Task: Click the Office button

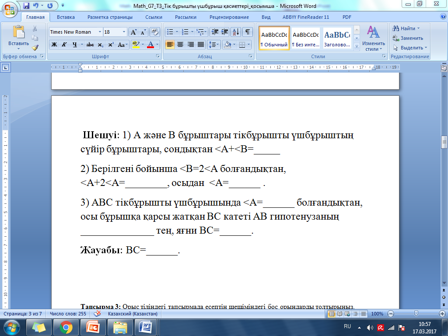Action: click(10, 10)
